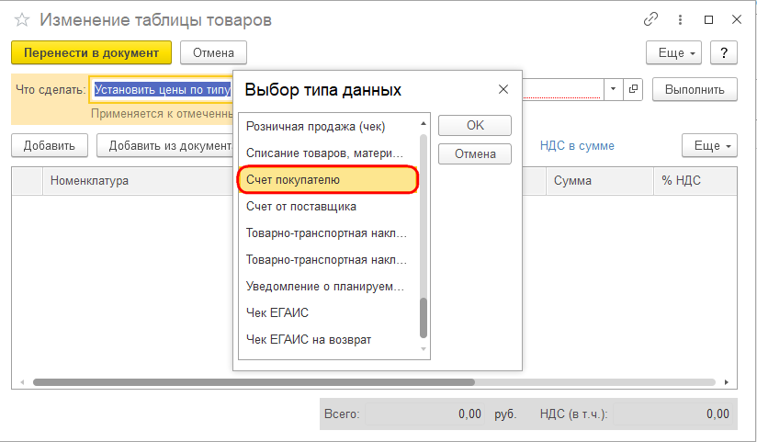
Task: Click the % НДС column header
Action: [695, 181]
